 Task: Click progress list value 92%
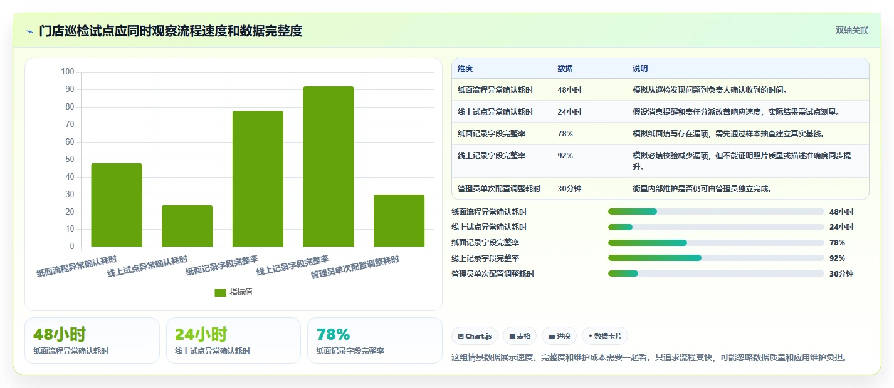pos(837,258)
